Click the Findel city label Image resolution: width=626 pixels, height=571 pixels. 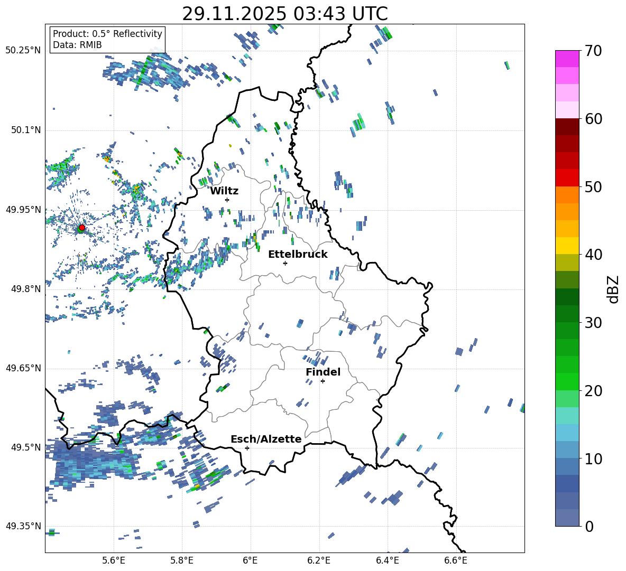[323, 372]
